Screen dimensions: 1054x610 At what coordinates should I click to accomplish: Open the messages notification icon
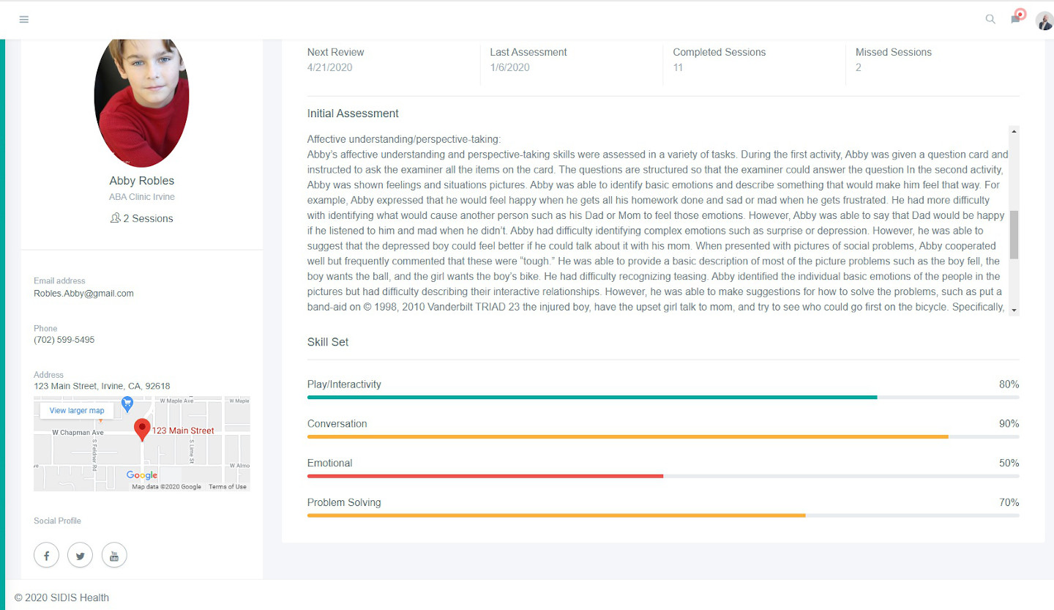coord(1016,18)
